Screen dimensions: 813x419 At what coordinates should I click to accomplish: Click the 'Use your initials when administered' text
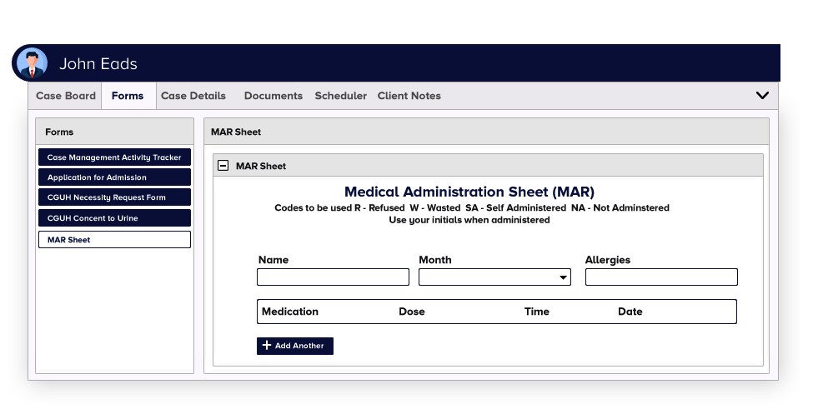tap(469, 220)
